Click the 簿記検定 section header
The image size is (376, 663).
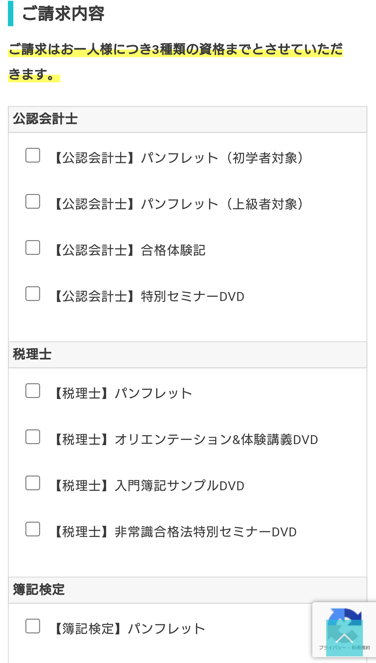click(x=187, y=590)
